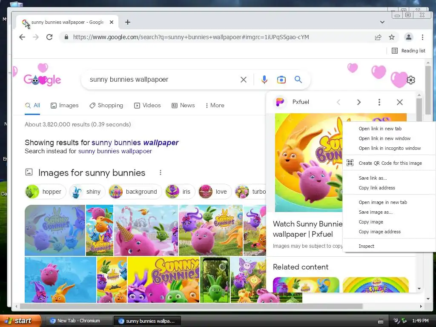This screenshot has height=327, width=436.
Task: Open yellow Sunny Bunnies logo thumbnail
Action: [x=163, y=279]
